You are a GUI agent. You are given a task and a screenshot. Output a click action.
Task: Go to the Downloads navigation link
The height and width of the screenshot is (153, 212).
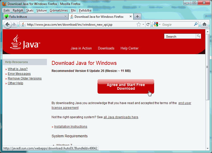pos(106,48)
